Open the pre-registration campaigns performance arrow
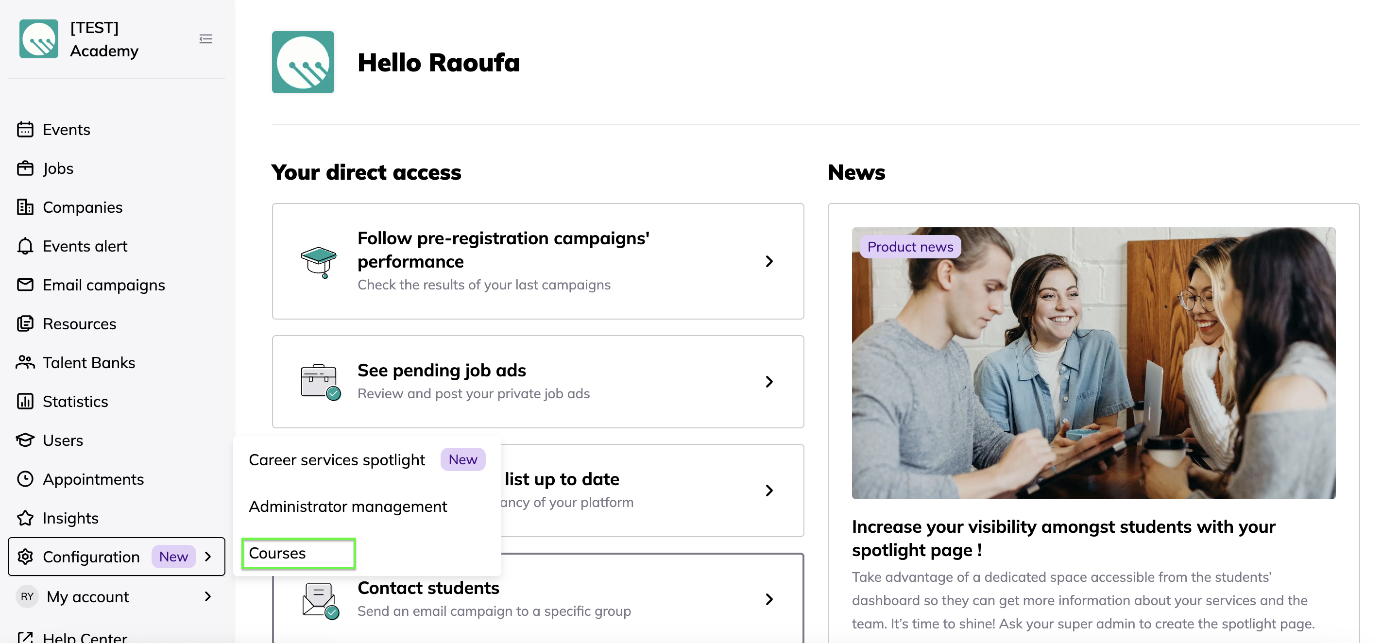 769,261
